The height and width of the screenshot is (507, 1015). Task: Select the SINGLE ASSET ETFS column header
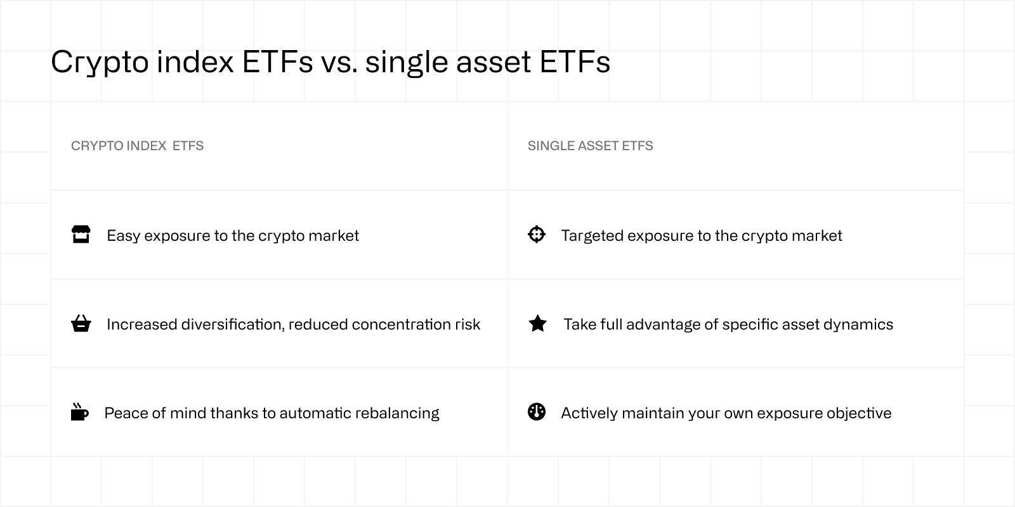click(590, 146)
